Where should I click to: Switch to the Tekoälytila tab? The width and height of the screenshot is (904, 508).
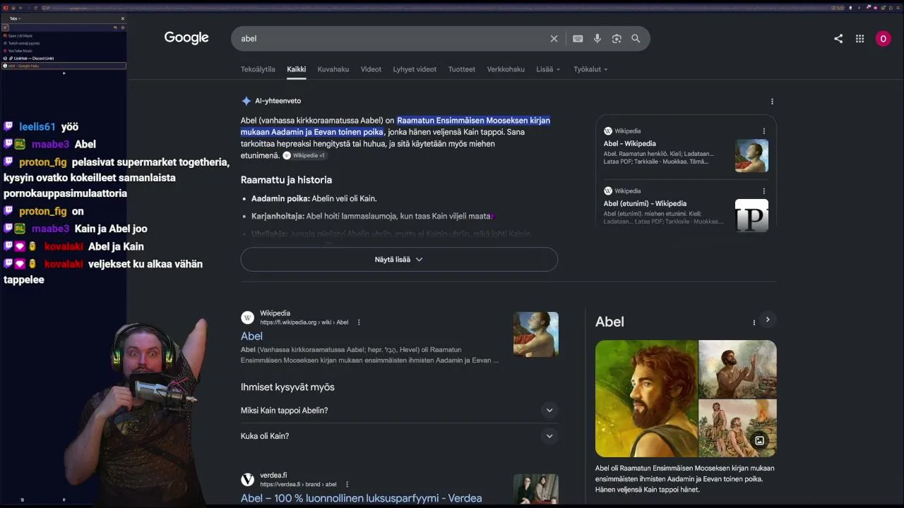tap(258, 69)
